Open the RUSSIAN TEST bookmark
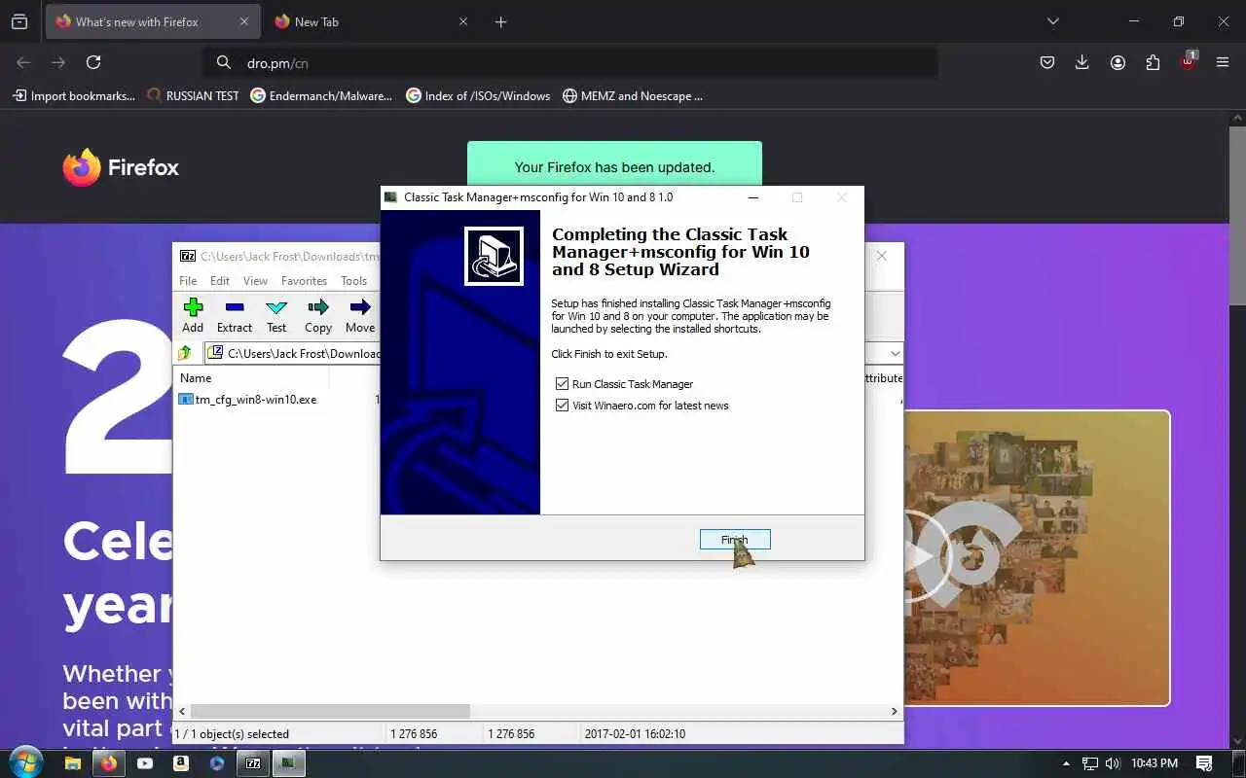This screenshot has height=778, width=1246. 193,95
